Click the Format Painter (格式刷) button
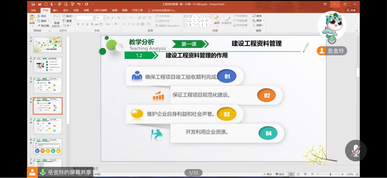Viewport: 387px width, 178px height. click(x=43, y=26)
